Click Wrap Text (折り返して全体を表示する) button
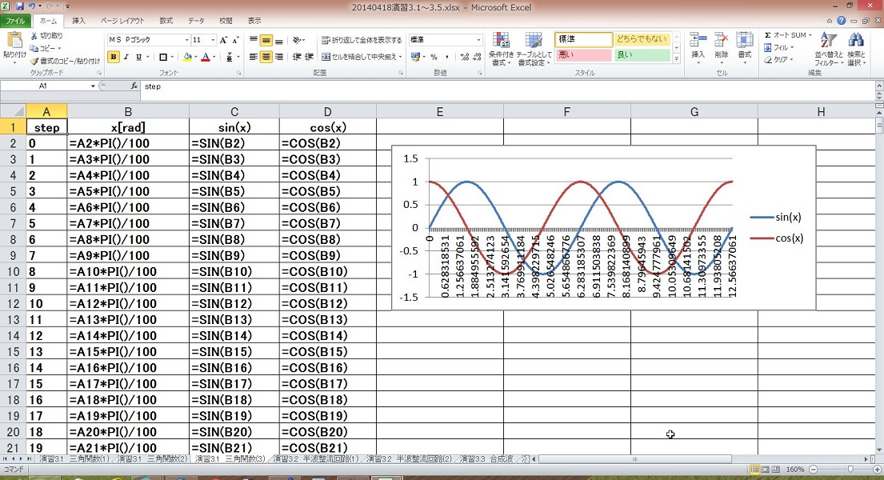Image resolution: width=884 pixels, height=480 pixels. [x=362, y=40]
